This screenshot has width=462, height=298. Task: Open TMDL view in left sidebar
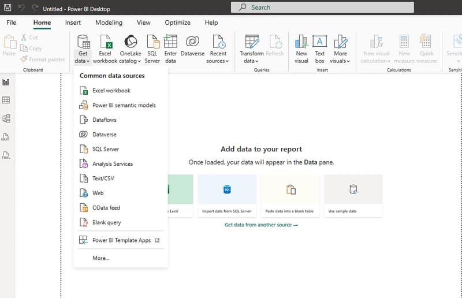[x=6, y=155]
